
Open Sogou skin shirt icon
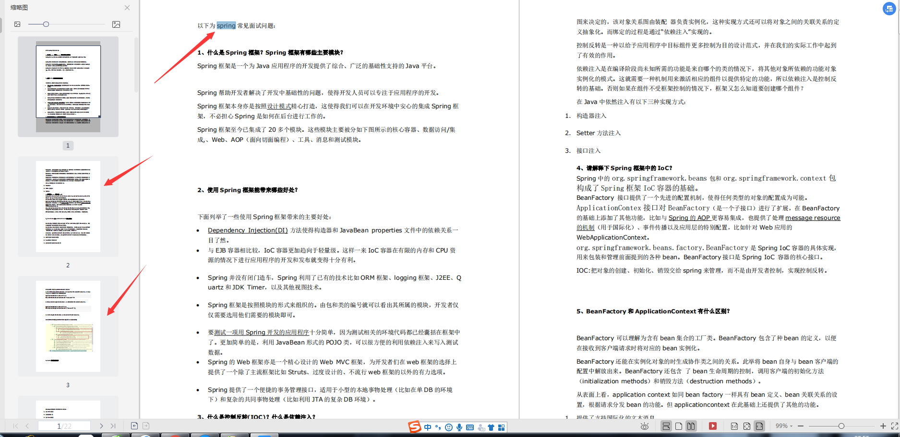(x=491, y=427)
